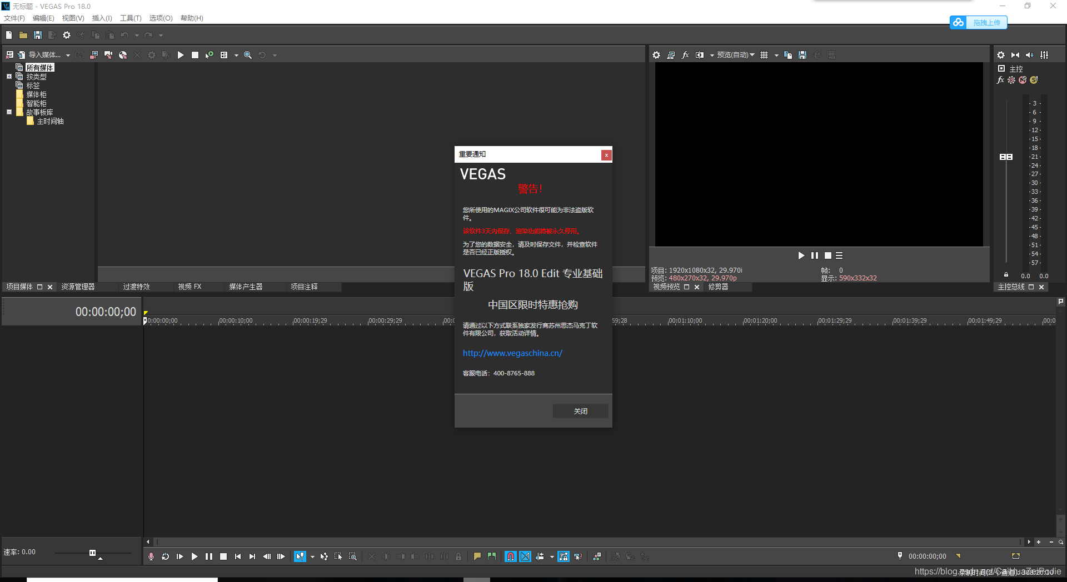The width and height of the screenshot is (1067, 582).
Task: Go to start of project in transport bar
Action: (x=238, y=556)
